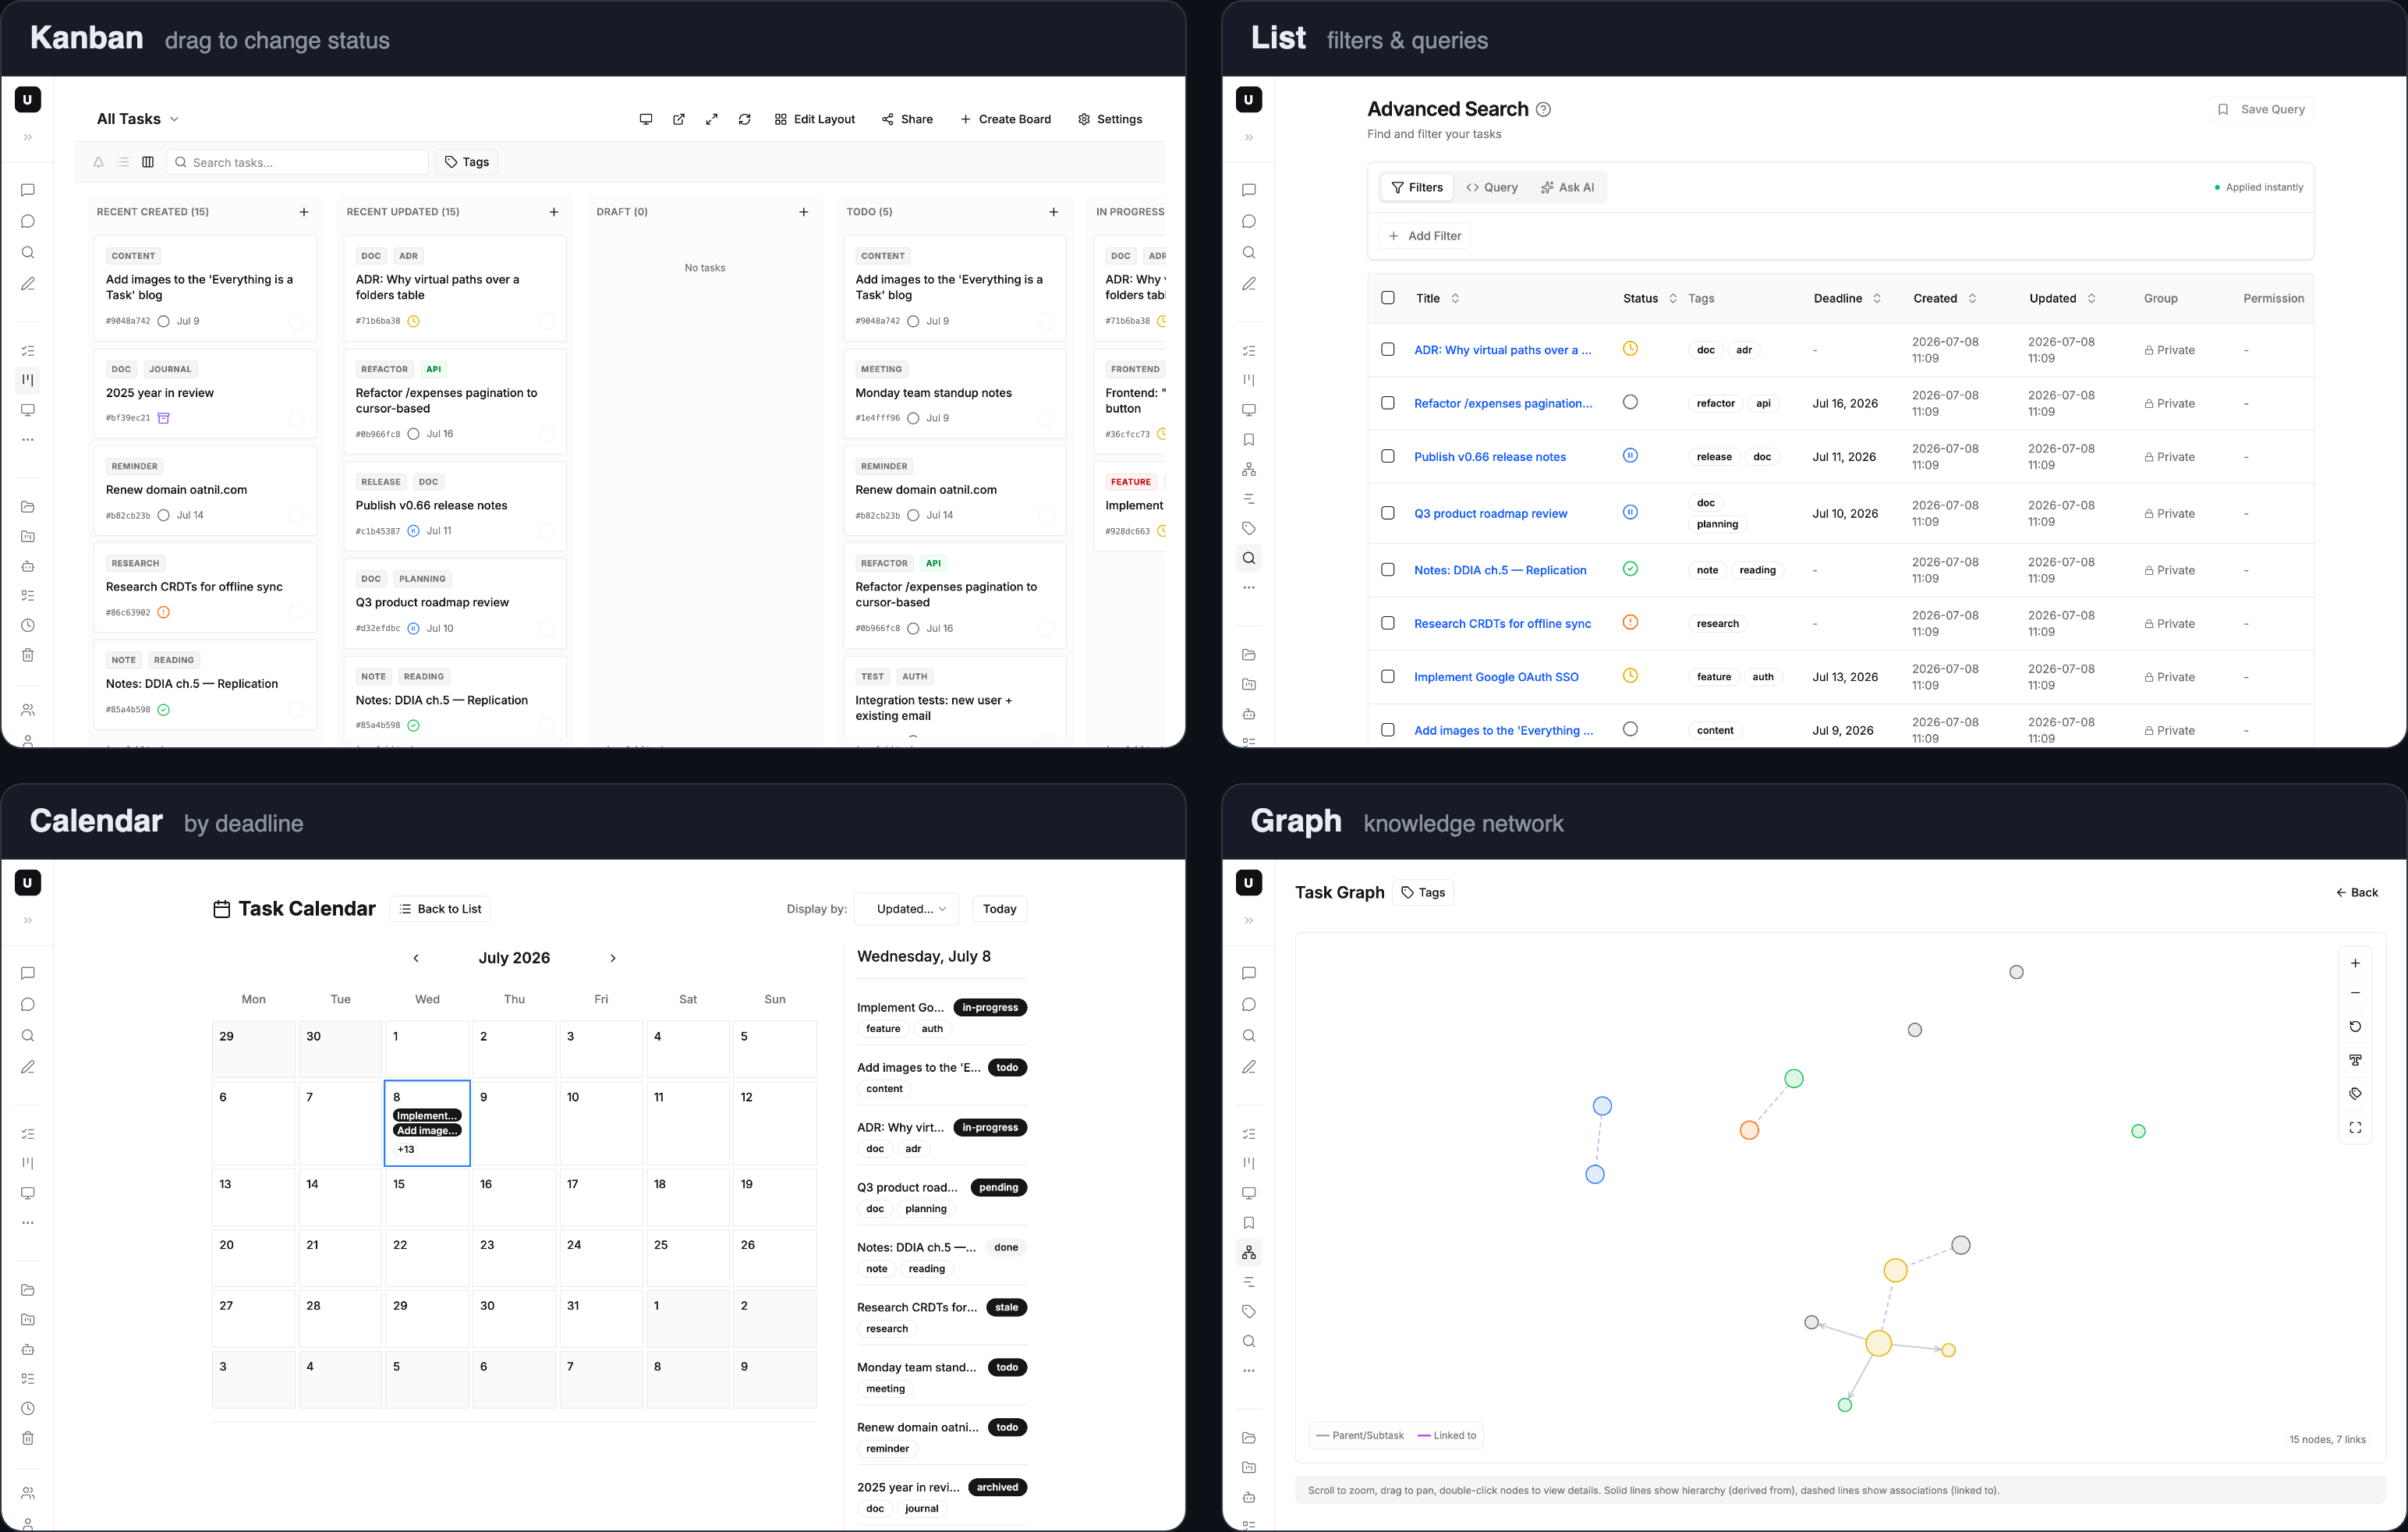2408x1532 pixels.
Task: Tick the select-all checkbox in table header
Action: (x=1388, y=298)
